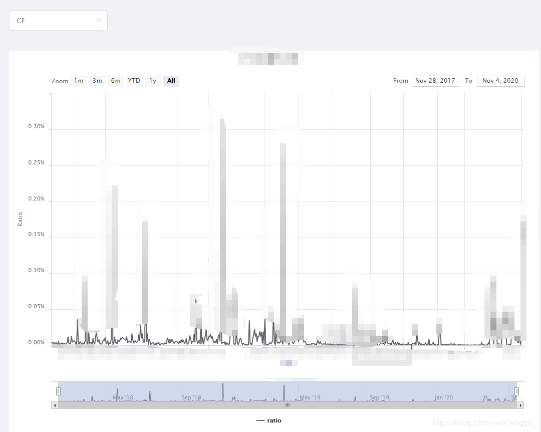Click the scrollbar right arrow

click(x=520, y=404)
